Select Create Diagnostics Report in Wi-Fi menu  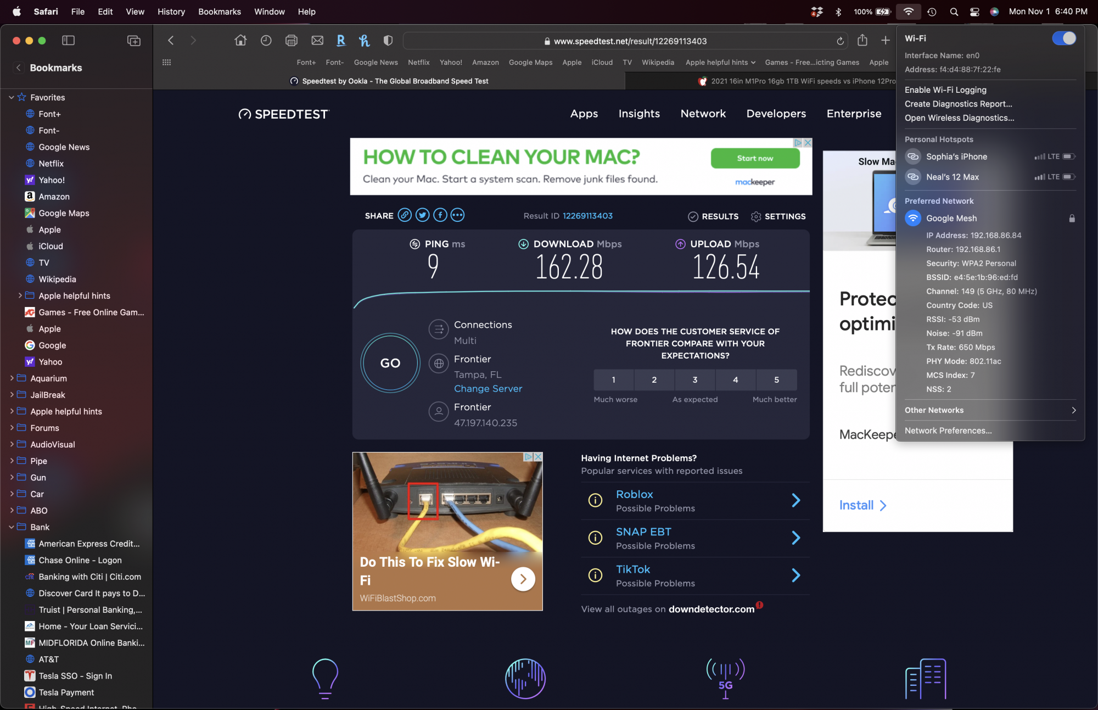(x=959, y=104)
